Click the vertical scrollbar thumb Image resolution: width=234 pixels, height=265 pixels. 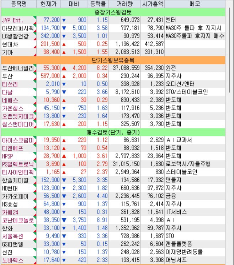(x=230, y=50)
